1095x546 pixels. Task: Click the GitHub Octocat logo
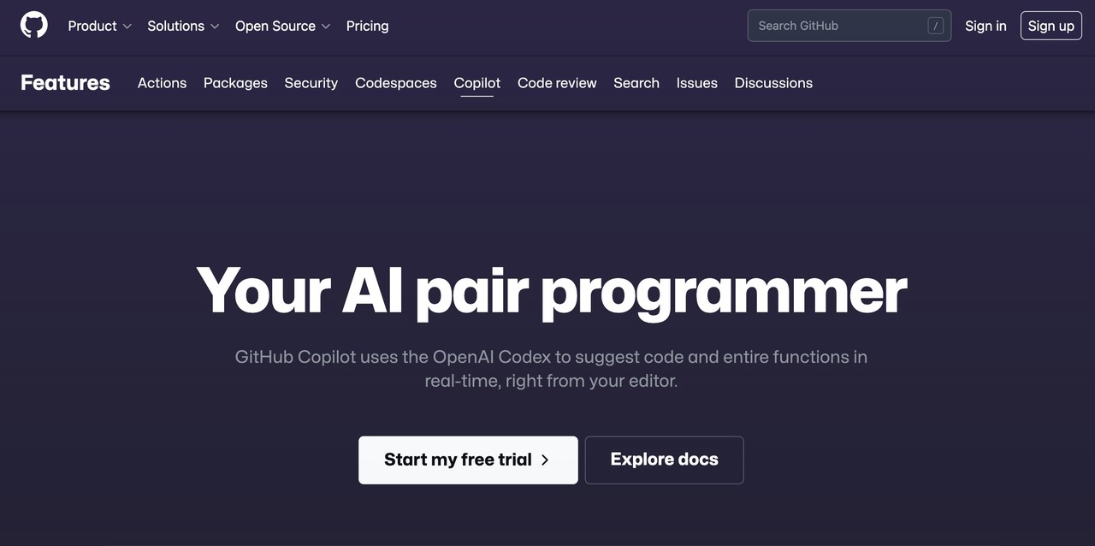34,26
